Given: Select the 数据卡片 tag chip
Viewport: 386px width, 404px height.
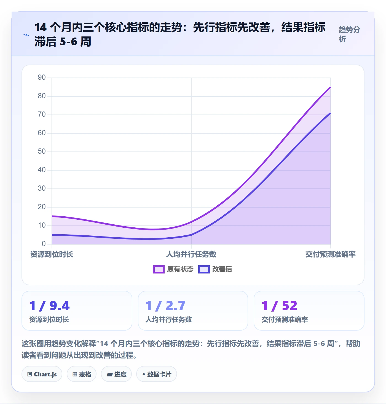Looking at the screenshot, I should (157, 374).
